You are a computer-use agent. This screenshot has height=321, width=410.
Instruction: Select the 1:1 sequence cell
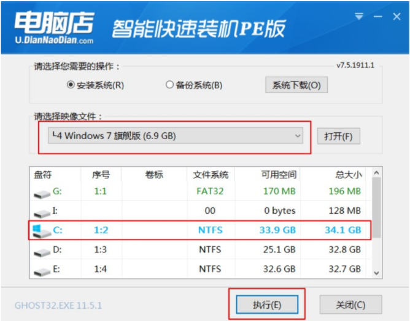[101, 191]
